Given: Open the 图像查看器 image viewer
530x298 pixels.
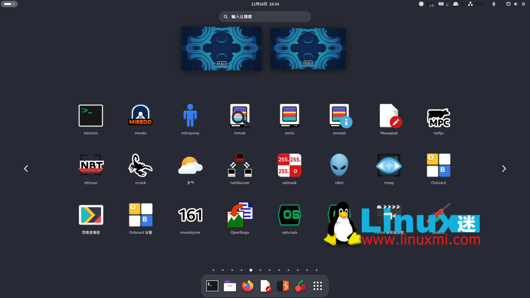Looking at the screenshot, I should (x=91, y=215).
